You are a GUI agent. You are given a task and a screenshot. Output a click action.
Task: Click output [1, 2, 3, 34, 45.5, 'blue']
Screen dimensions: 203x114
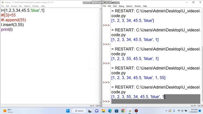(133, 20)
